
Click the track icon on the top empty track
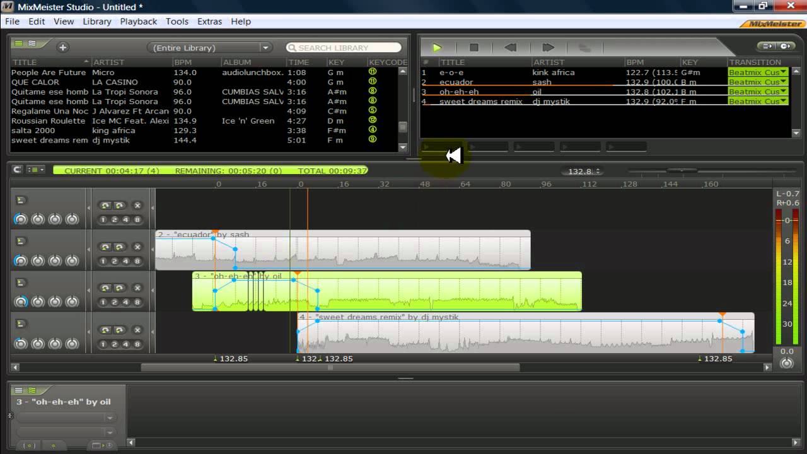point(20,200)
